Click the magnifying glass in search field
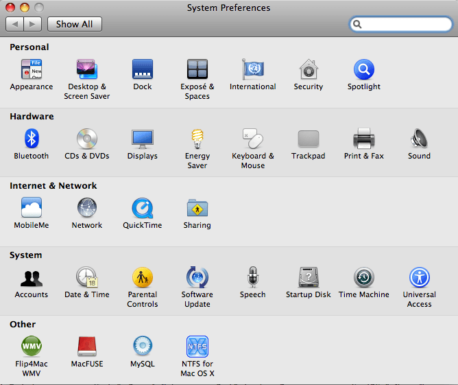 click(x=357, y=24)
